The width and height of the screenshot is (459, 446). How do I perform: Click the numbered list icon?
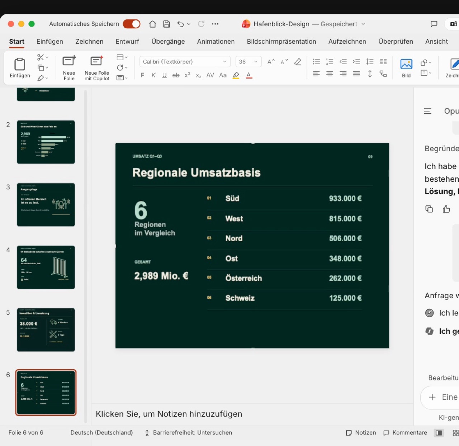[x=330, y=62]
